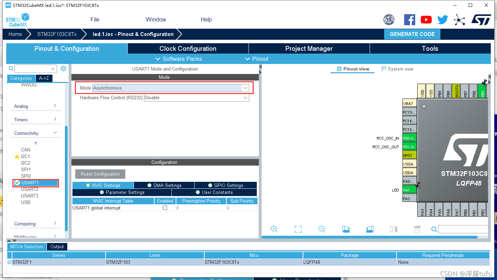The height and width of the screenshot is (280, 497).
Task: Toggle the horizontal layout view icon
Action: [x=417, y=229]
